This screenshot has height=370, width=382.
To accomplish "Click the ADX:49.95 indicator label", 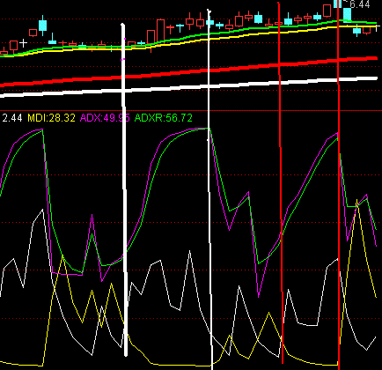I will [x=105, y=118].
